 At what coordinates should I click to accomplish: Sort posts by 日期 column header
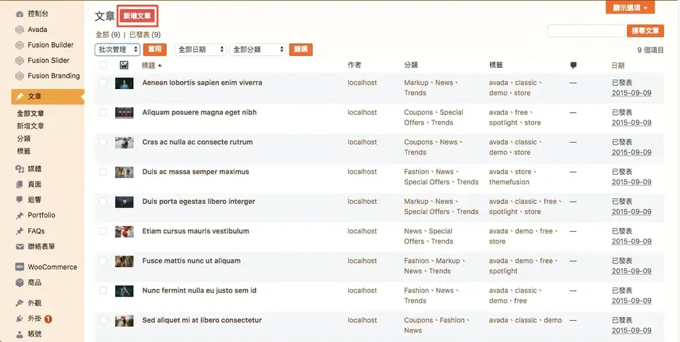click(x=617, y=65)
